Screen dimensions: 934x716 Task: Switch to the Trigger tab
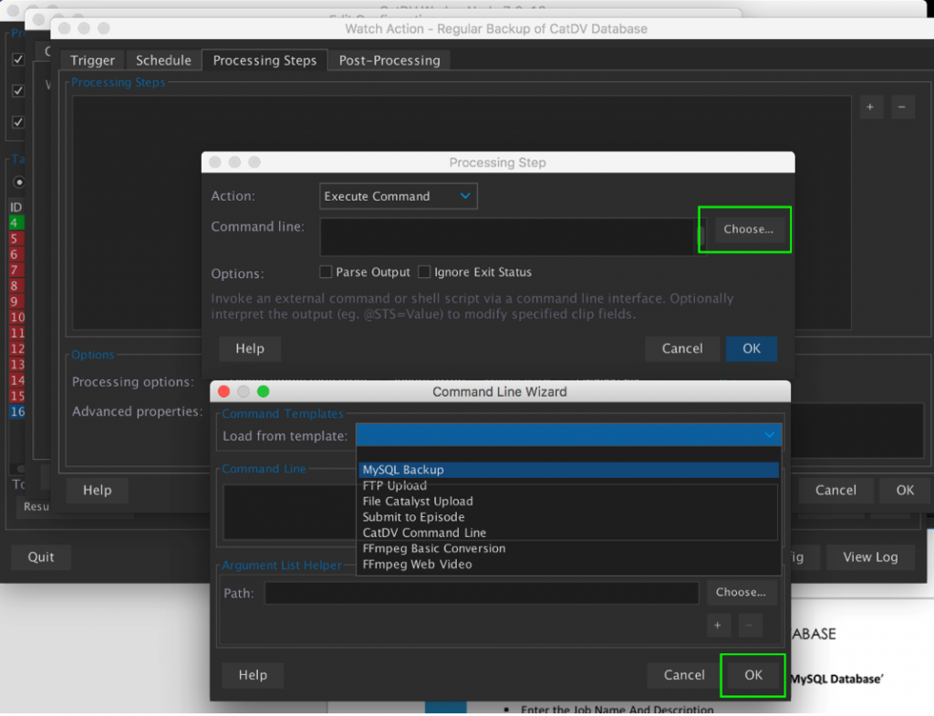tap(93, 60)
